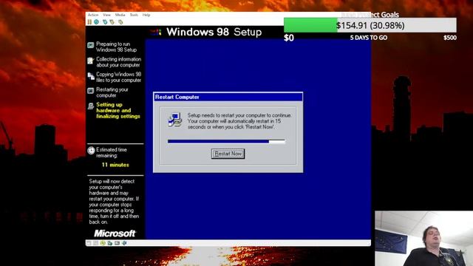Click the Restarting your computer step text
Screen dimensions: 473x266
(x=112, y=92)
